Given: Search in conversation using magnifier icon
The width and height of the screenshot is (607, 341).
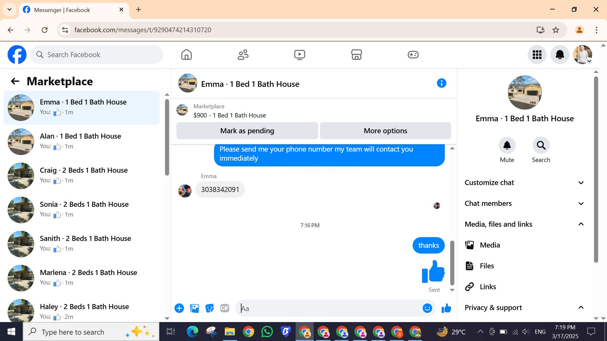Looking at the screenshot, I should [541, 145].
